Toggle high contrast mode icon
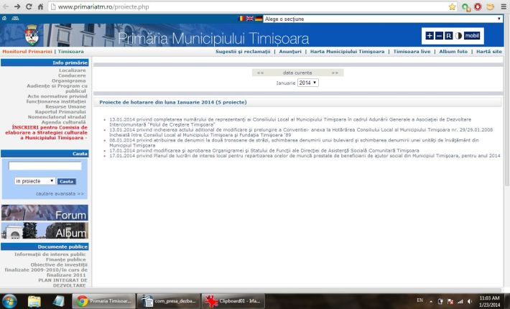The image size is (510, 309). (458, 36)
